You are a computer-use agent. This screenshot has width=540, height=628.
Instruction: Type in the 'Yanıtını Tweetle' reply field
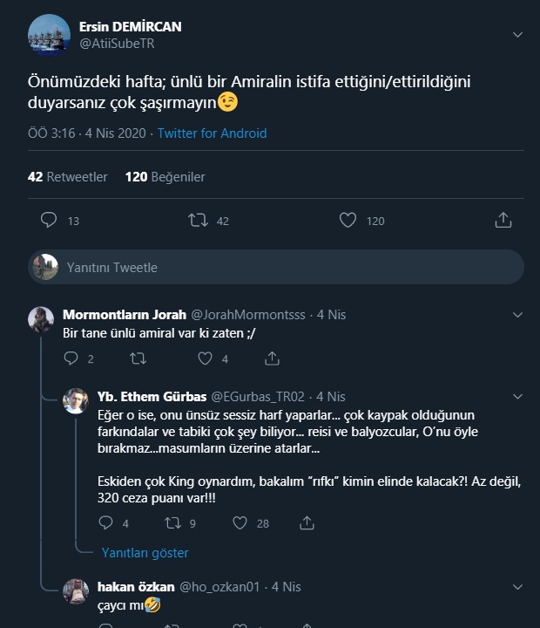coord(261,267)
